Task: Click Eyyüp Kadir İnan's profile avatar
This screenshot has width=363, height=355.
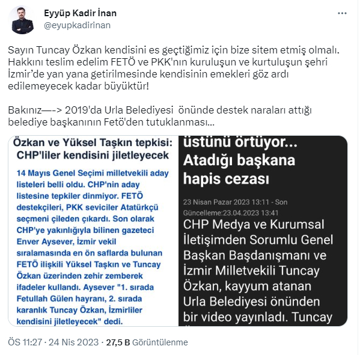Action: click(x=22, y=20)
